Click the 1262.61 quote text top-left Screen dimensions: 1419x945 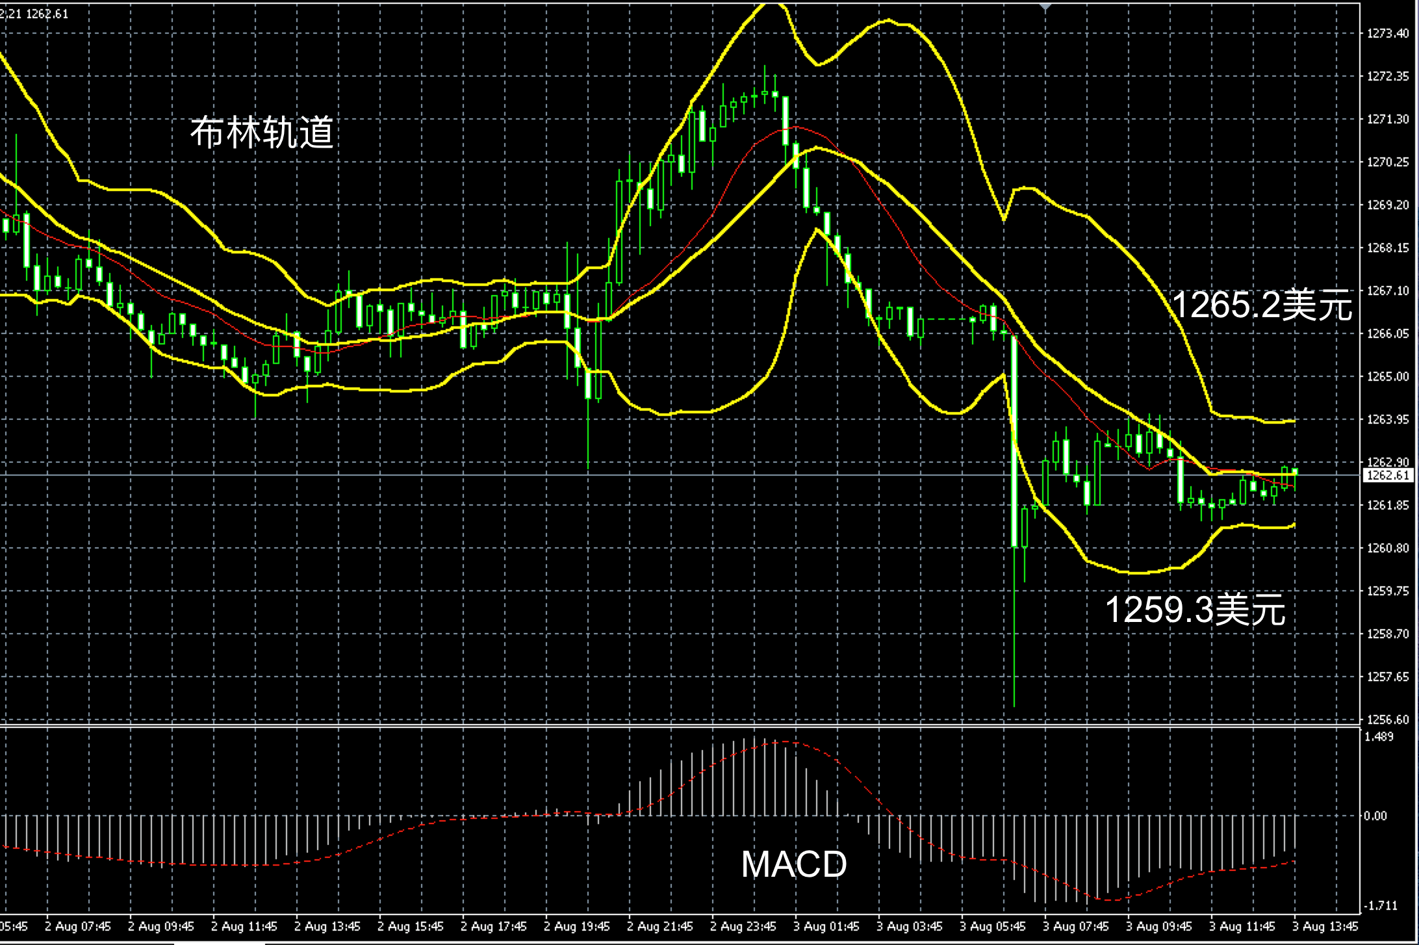click(x=47, y=14)
